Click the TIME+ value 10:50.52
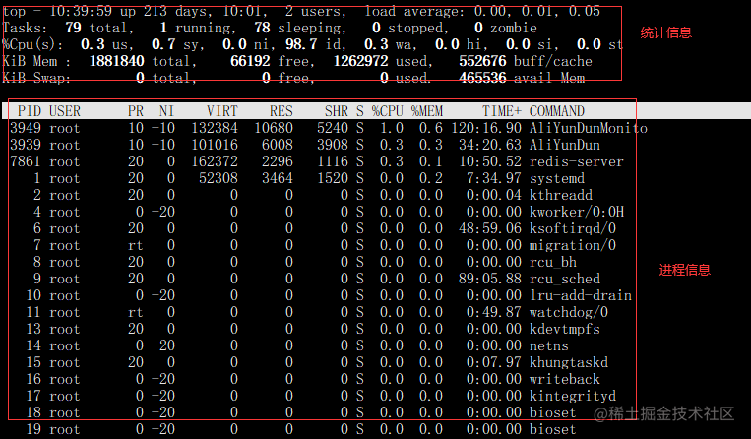Image resolution: width=751 pixels, height=439 pixels. point(490,161)
